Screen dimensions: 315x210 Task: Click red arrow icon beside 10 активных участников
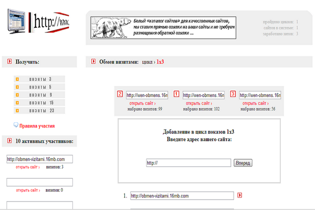click(x=9, y=141)
